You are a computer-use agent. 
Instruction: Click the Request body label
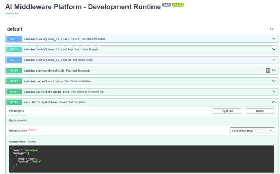click(18, 131)
